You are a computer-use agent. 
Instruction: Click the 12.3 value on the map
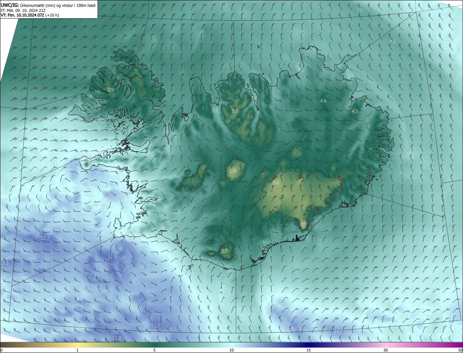click(x=4, y=263)
